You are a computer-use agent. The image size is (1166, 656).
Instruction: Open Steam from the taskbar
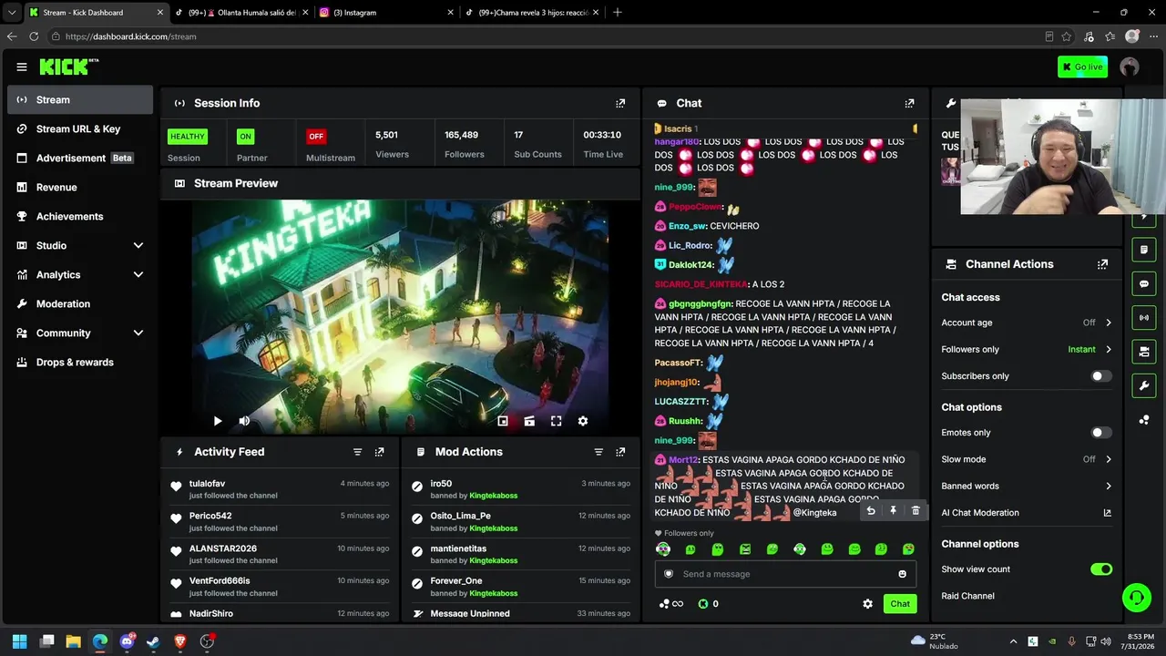[x=153, y=641]
